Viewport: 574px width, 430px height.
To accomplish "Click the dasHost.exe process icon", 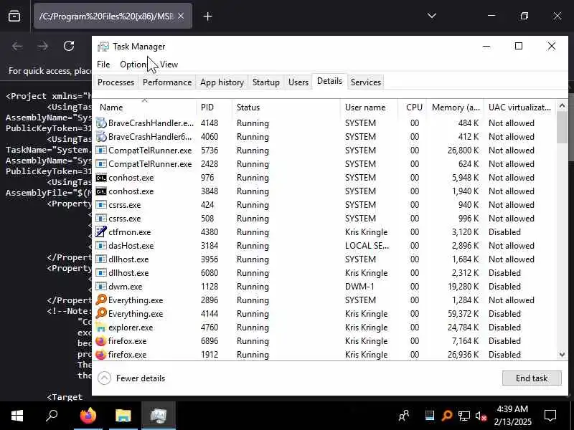I will coord(101,246).
